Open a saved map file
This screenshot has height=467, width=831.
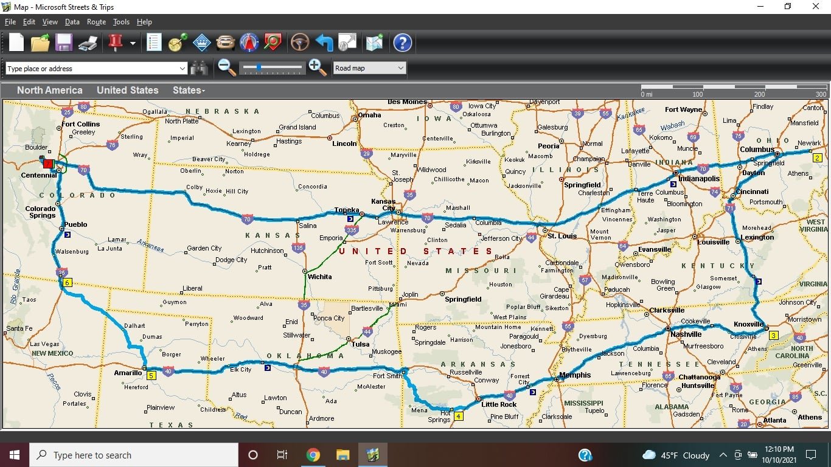pos(41,43)
